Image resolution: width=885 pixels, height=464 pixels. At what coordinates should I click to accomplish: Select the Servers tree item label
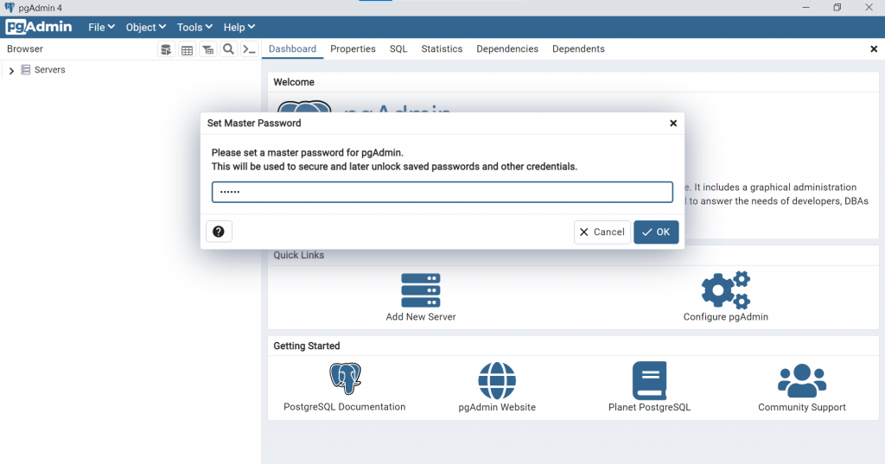coord(49,69)
